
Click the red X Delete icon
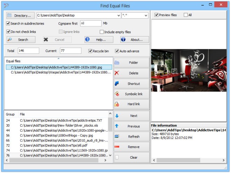pyautogui.click(x=117, y=73)
